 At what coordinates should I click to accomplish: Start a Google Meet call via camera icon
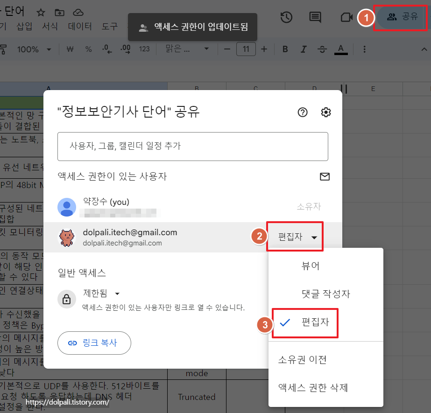[x=346, y=17]
